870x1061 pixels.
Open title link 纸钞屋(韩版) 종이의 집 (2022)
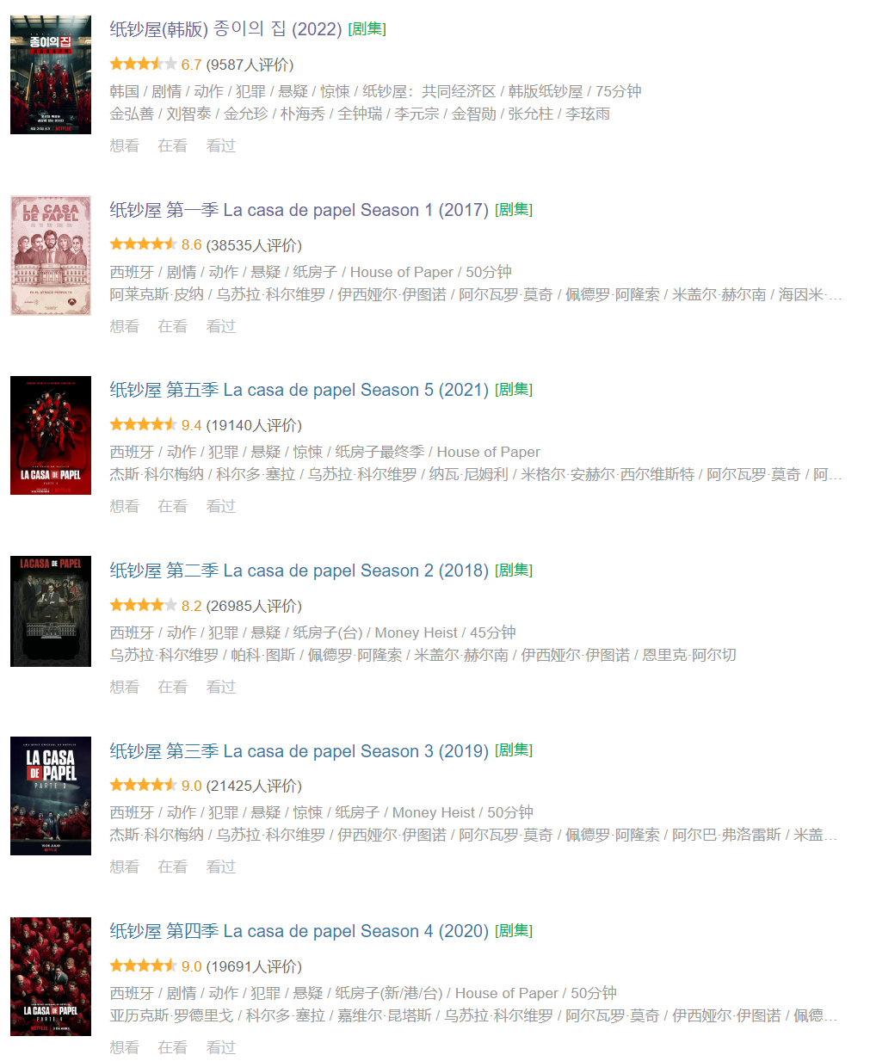click(x=226, y=29)
